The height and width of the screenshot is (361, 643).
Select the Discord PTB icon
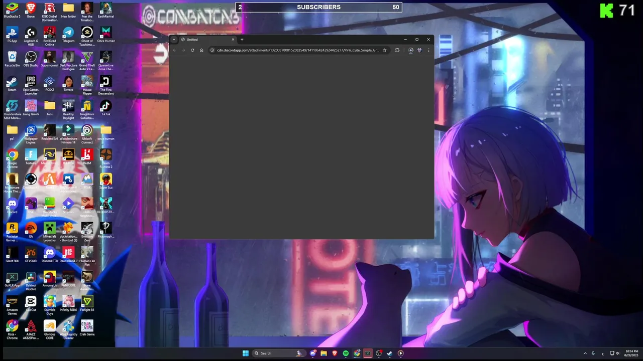point(49,256)
